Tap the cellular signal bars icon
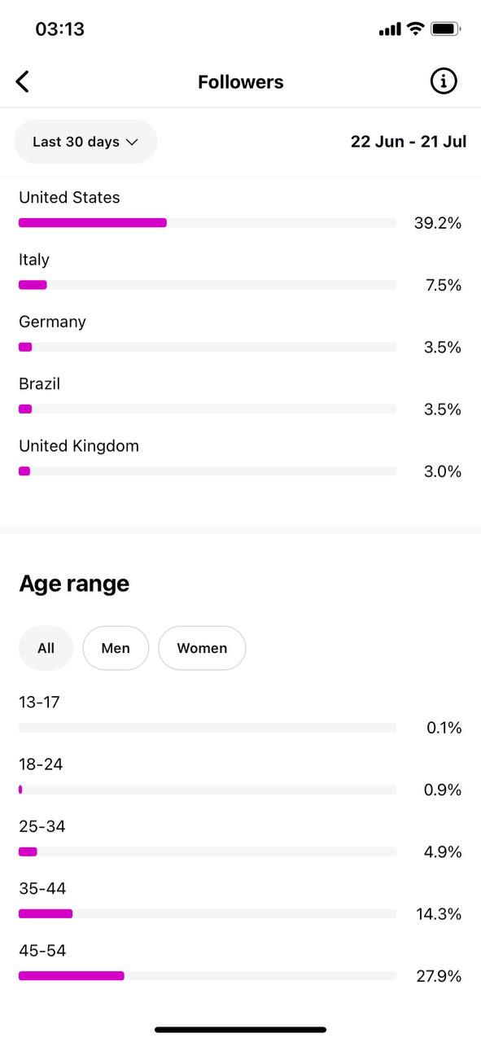Image resolution: width=481 pixels, height=1042 pixels. click(x=390, y=30)
